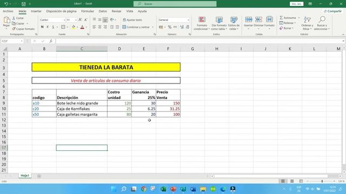
Task: Switch to the Insertar ribbon tab
Action: point(36,11)
